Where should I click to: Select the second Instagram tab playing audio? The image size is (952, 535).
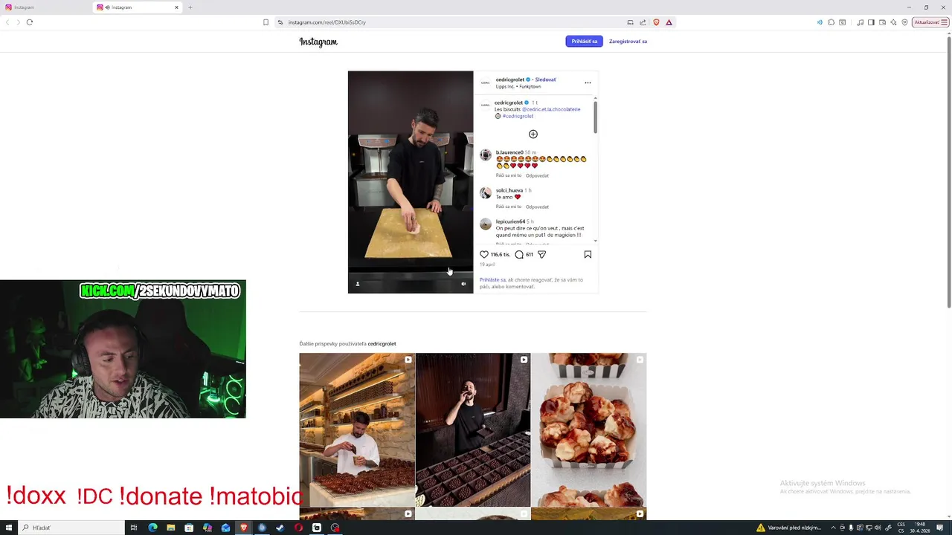138,7
